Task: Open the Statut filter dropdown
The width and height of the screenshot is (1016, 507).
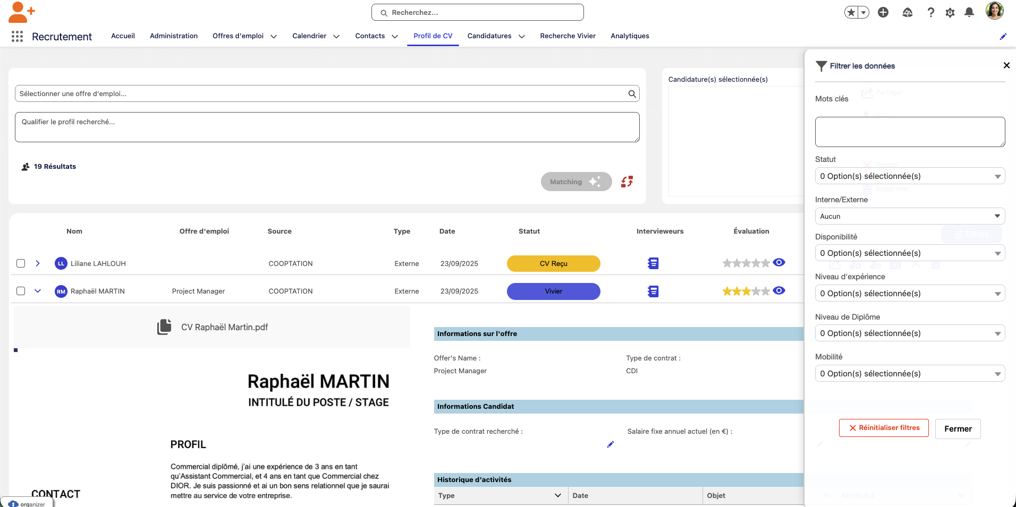Action: coord(910,176)
